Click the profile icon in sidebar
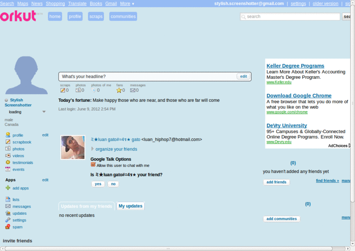This screenshot has width=355, height=251. 8,135
